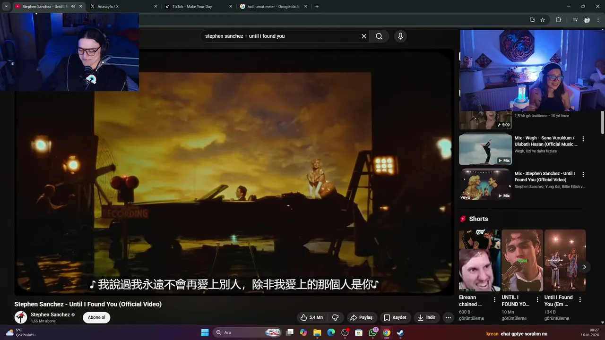
Task: Open Microsoft Edge from taskbar
Action: pyautogui.click(x=331, y=332)
